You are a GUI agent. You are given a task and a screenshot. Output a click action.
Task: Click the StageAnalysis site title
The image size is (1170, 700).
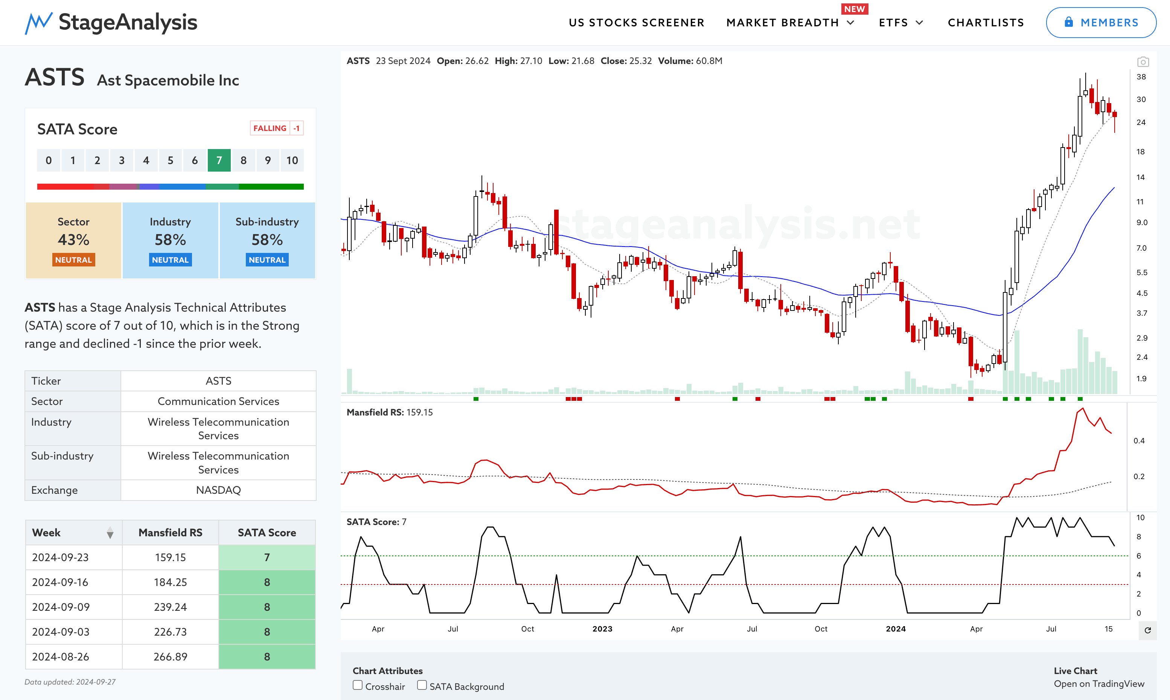pyautogui.click(x=128, y=22)
